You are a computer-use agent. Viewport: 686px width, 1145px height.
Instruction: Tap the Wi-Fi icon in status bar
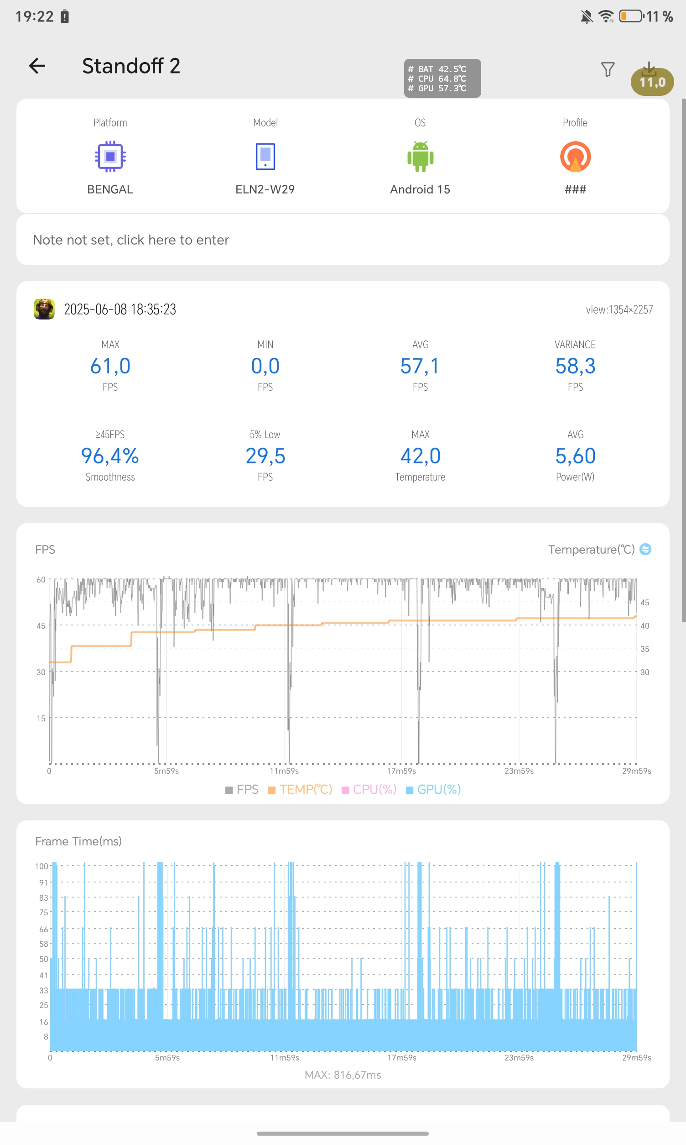point(606,16)
